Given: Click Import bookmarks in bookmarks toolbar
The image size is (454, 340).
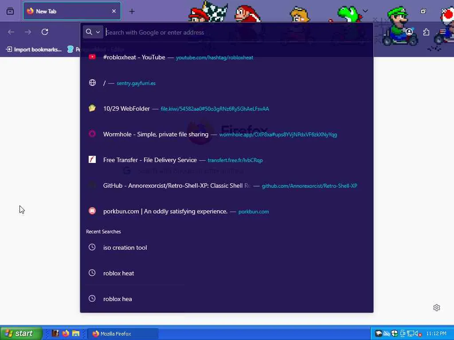Looking at the screenshot, I should pyautogui.click(x=34, y=50).
